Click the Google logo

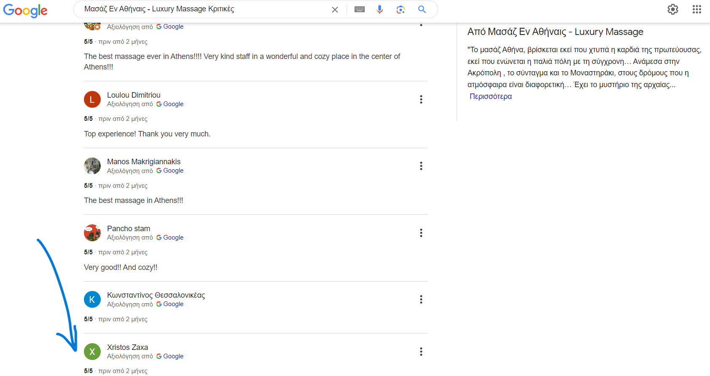point(25,10)
